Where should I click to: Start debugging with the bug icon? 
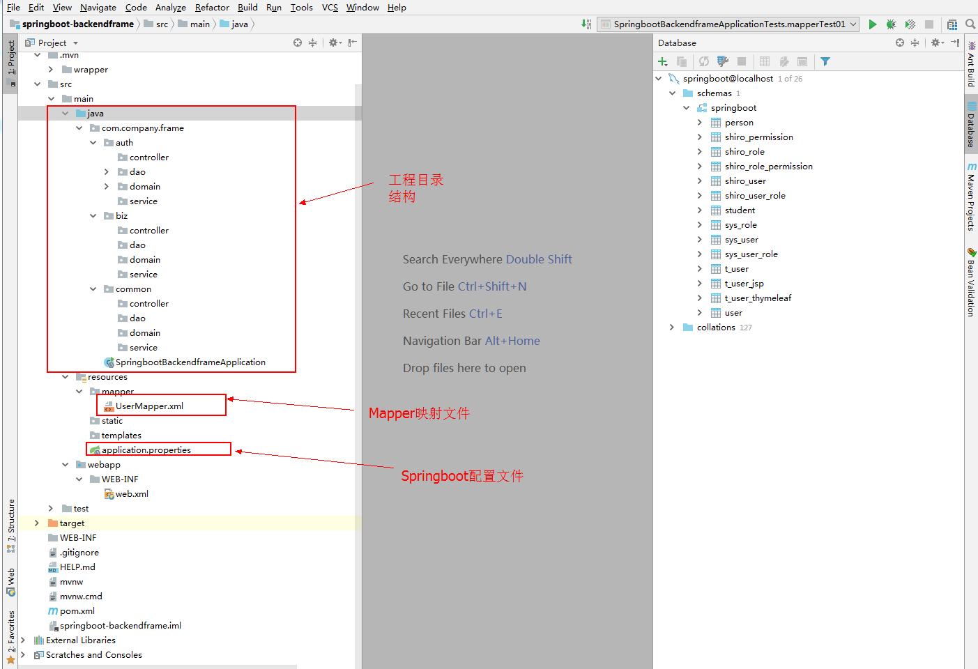pyautogui.click(x=891, y=24)
